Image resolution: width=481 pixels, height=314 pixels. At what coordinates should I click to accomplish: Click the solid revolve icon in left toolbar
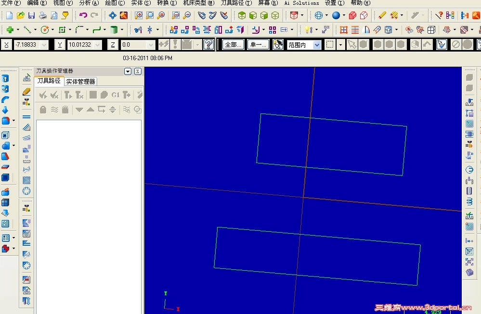coord(5,89)
